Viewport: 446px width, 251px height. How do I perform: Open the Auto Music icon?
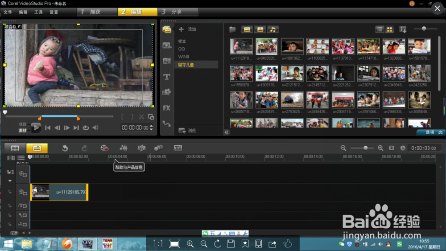[x=141, y=148]
